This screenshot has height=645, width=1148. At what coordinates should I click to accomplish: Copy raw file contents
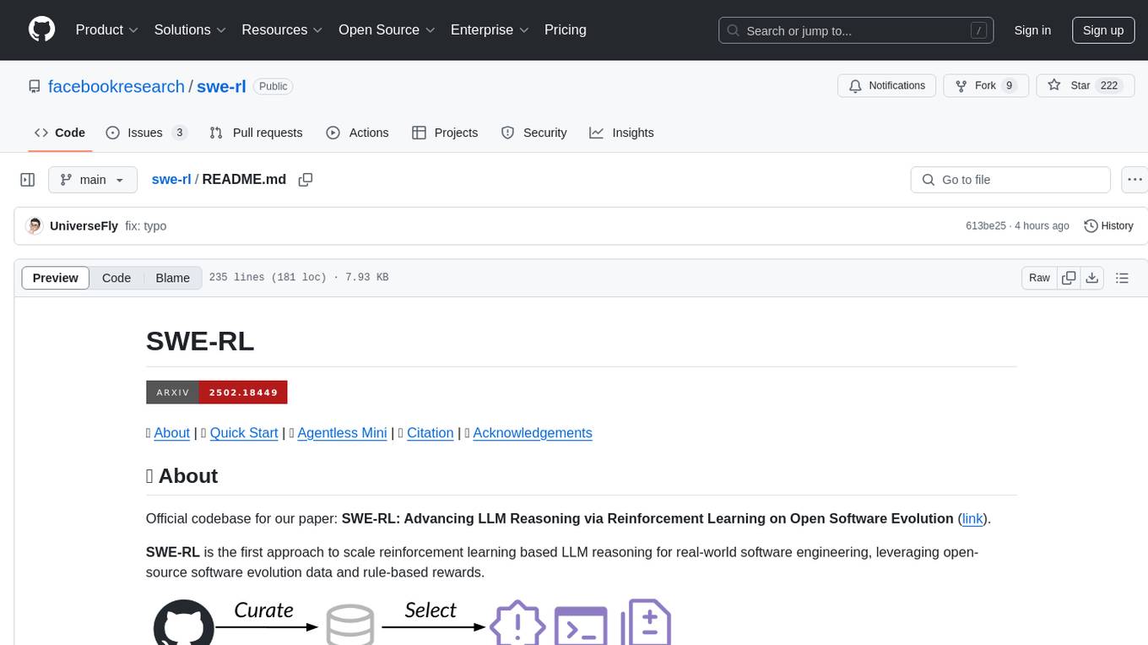pyautogui.click(x=1069, y=278)
